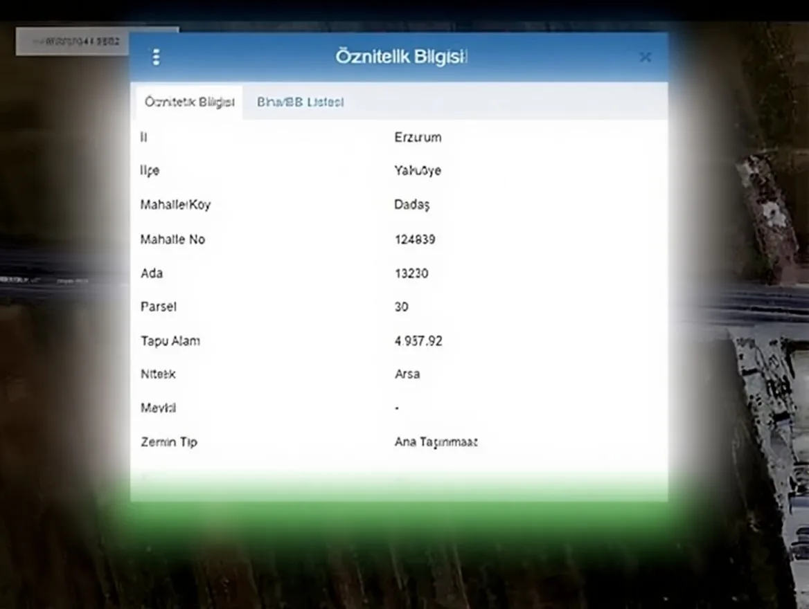Click the İl row label

(x=143, y=137)
